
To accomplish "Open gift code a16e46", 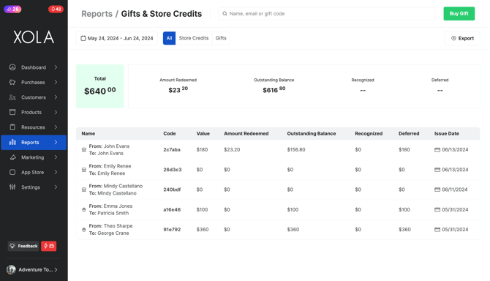I will click(172, 209).
